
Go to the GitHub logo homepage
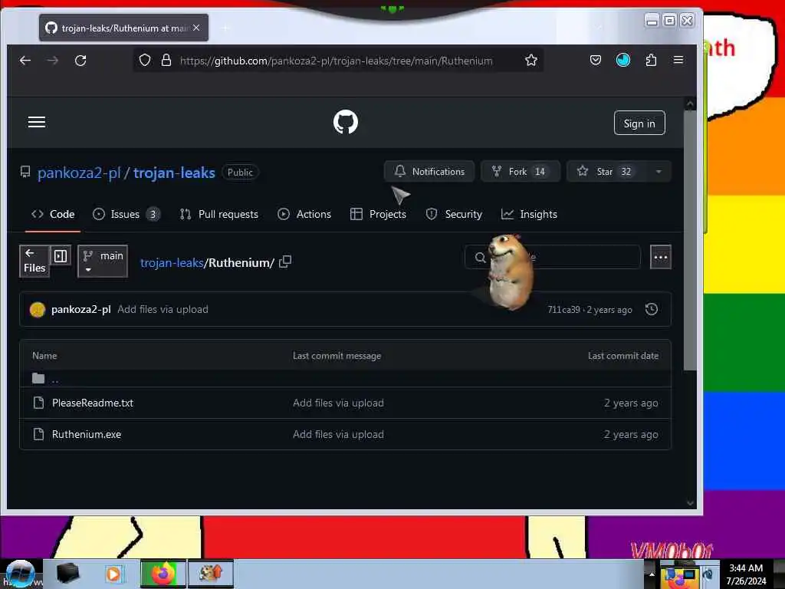[x=346, y=122]
